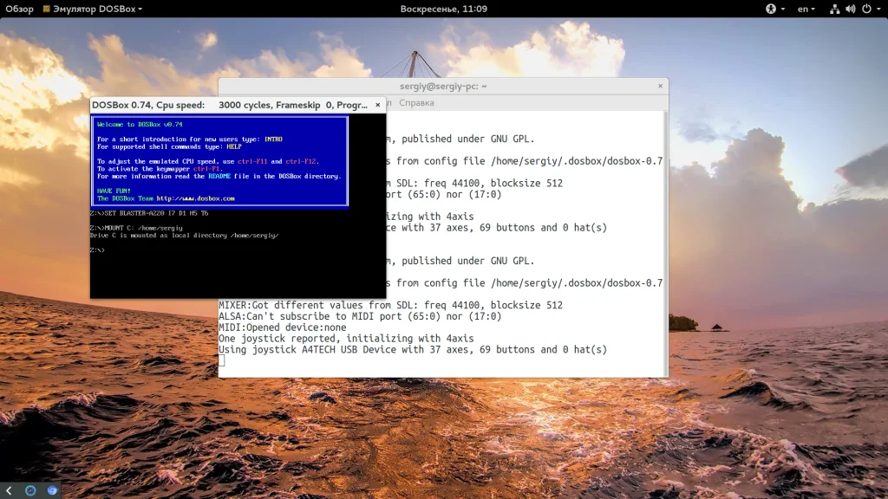Image resolution: width=888 pixels, height=499 pixels.
Task: Click the power icon in top bar
Action: (865, 9)
